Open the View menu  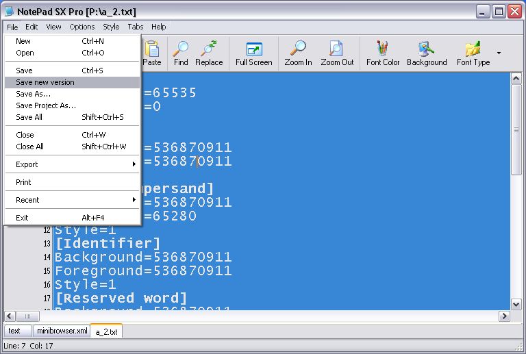(53, 27)
